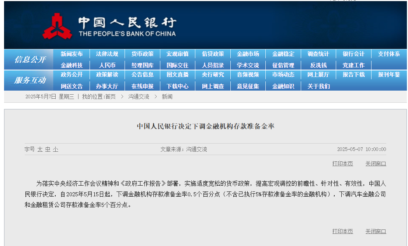Open the 关于我们 page

pos(318,86)
